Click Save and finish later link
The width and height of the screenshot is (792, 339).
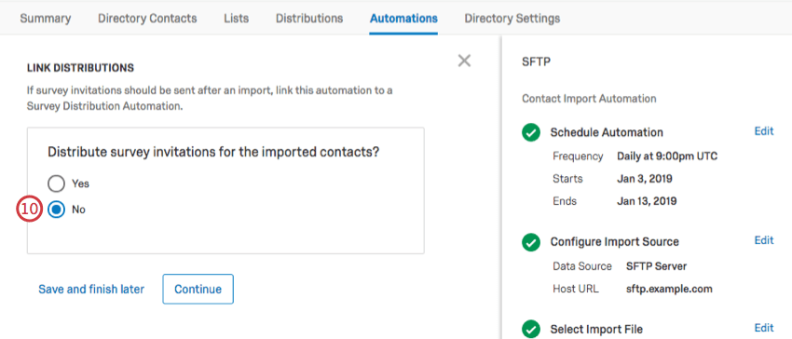91,290
